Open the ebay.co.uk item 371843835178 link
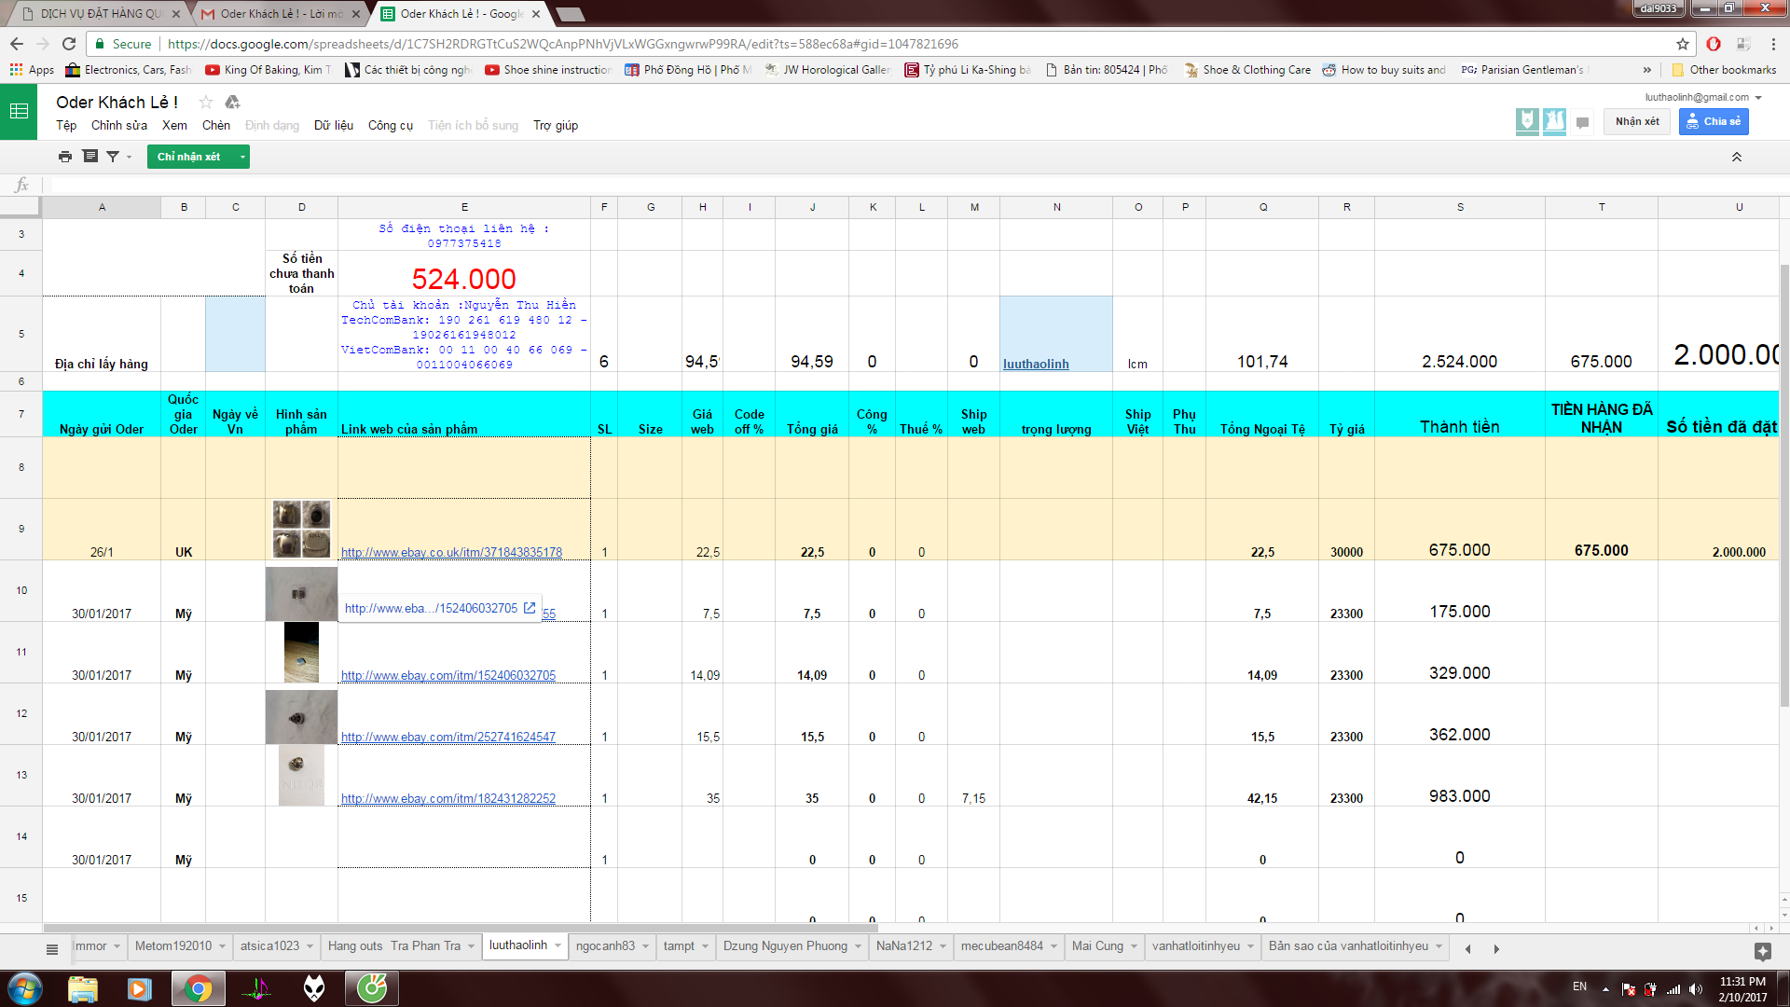 pyautogui.click(x=451, y=552)
